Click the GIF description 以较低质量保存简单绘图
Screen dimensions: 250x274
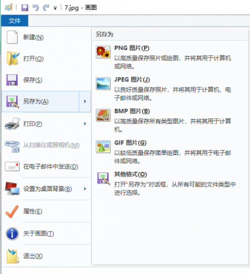[x=173, y=157]
